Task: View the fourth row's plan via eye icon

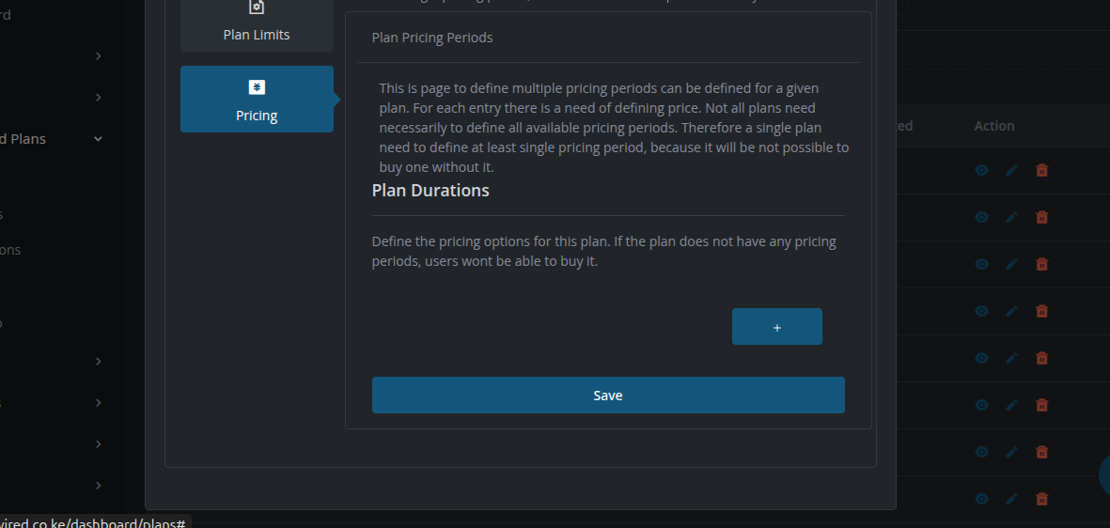Action: (981, 311)
